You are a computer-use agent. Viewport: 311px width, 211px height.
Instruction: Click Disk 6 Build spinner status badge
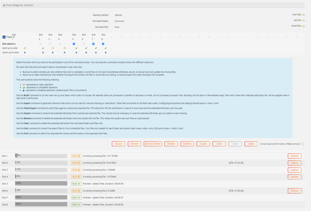click(x=76, y=191)
